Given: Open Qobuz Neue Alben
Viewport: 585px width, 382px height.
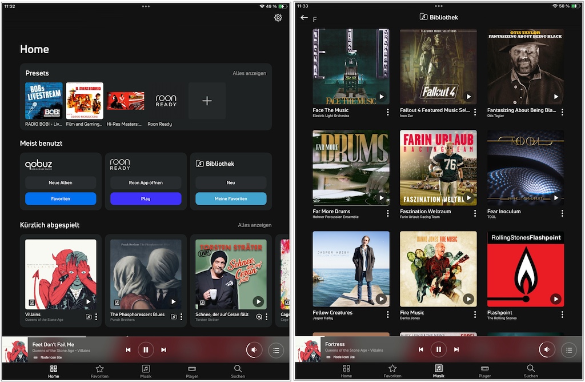Looking at the screenshot, I should coord(61,182).
